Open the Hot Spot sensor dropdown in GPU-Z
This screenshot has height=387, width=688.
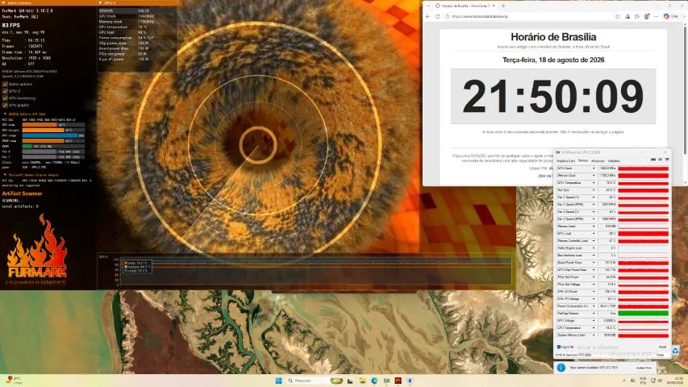click(593, 190)
